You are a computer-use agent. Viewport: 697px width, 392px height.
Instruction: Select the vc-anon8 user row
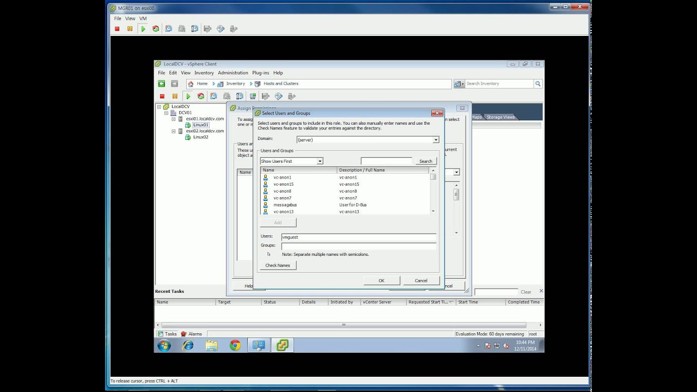coord(346,191)
